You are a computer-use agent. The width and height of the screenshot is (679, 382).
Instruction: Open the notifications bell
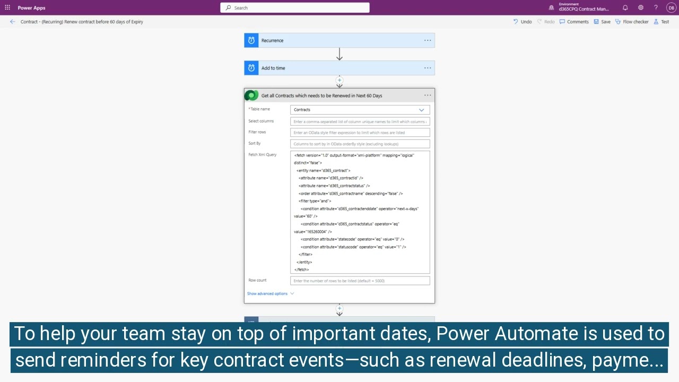pos(625,7)
